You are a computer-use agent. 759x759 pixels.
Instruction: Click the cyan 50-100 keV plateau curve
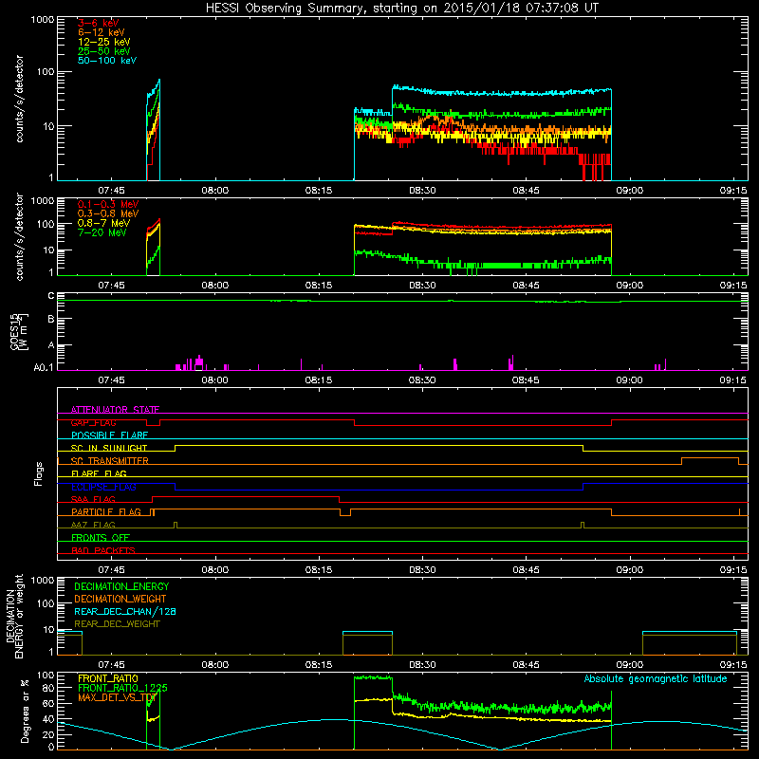point(501,92)
